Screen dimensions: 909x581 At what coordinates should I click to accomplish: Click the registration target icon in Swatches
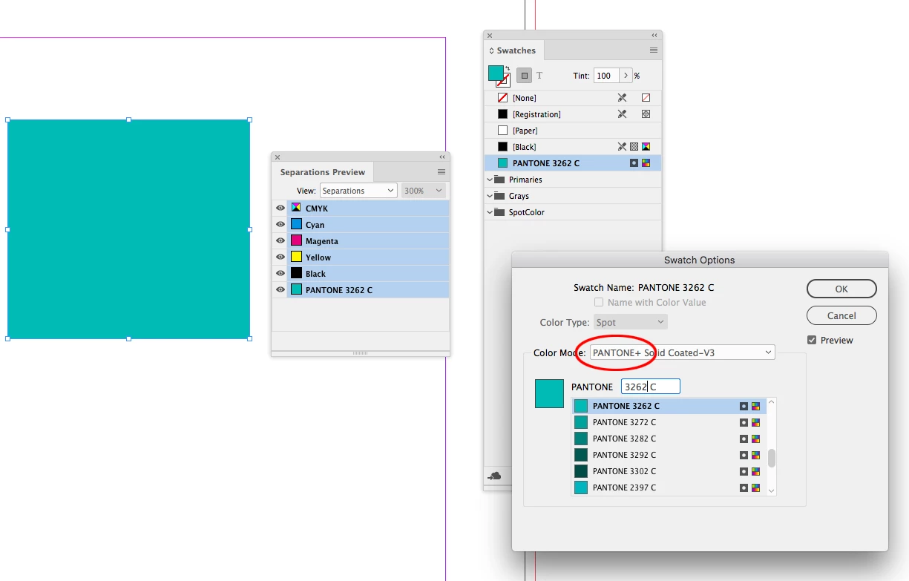(x=646, y=114)
